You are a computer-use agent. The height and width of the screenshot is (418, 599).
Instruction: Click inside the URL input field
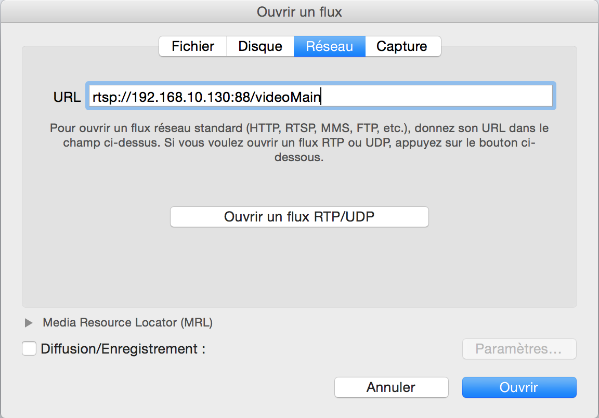[x=437, y=96]
